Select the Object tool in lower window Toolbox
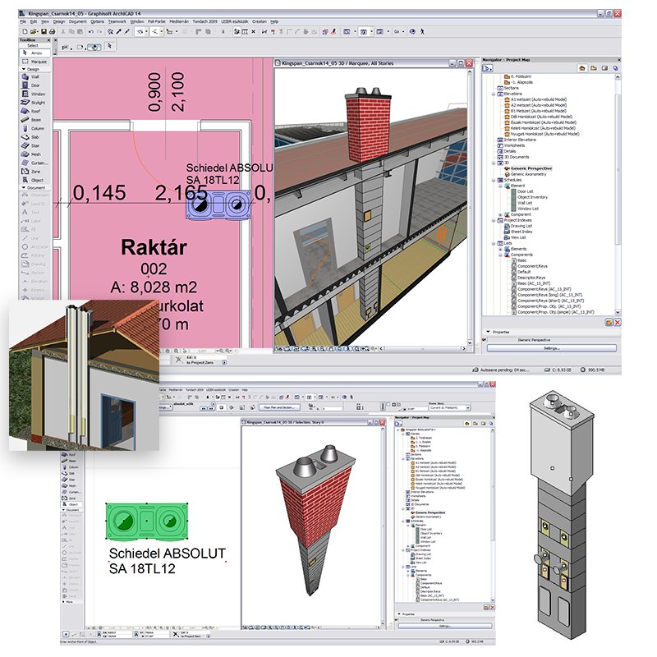Viewport: 657px width, 657px height. 71,504
